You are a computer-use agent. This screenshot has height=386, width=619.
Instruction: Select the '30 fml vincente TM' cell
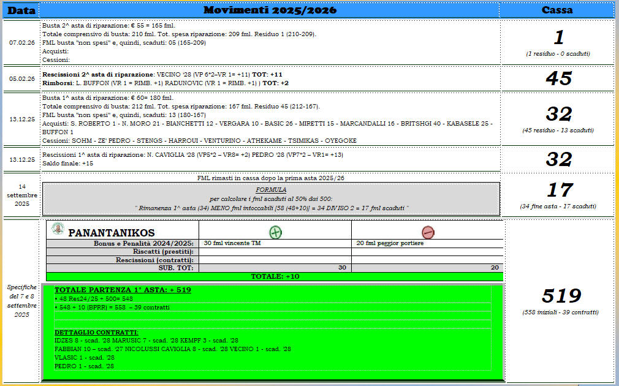275,243
